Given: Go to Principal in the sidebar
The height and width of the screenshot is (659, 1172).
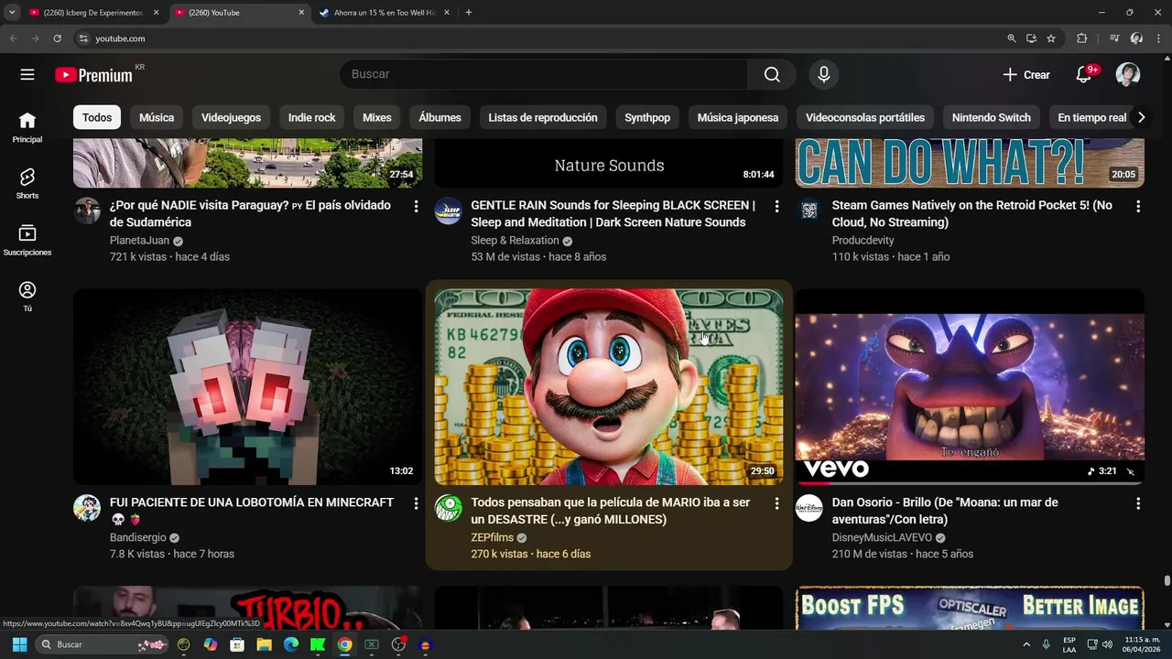Looking at the screenshot, I should tap(27, 128).
